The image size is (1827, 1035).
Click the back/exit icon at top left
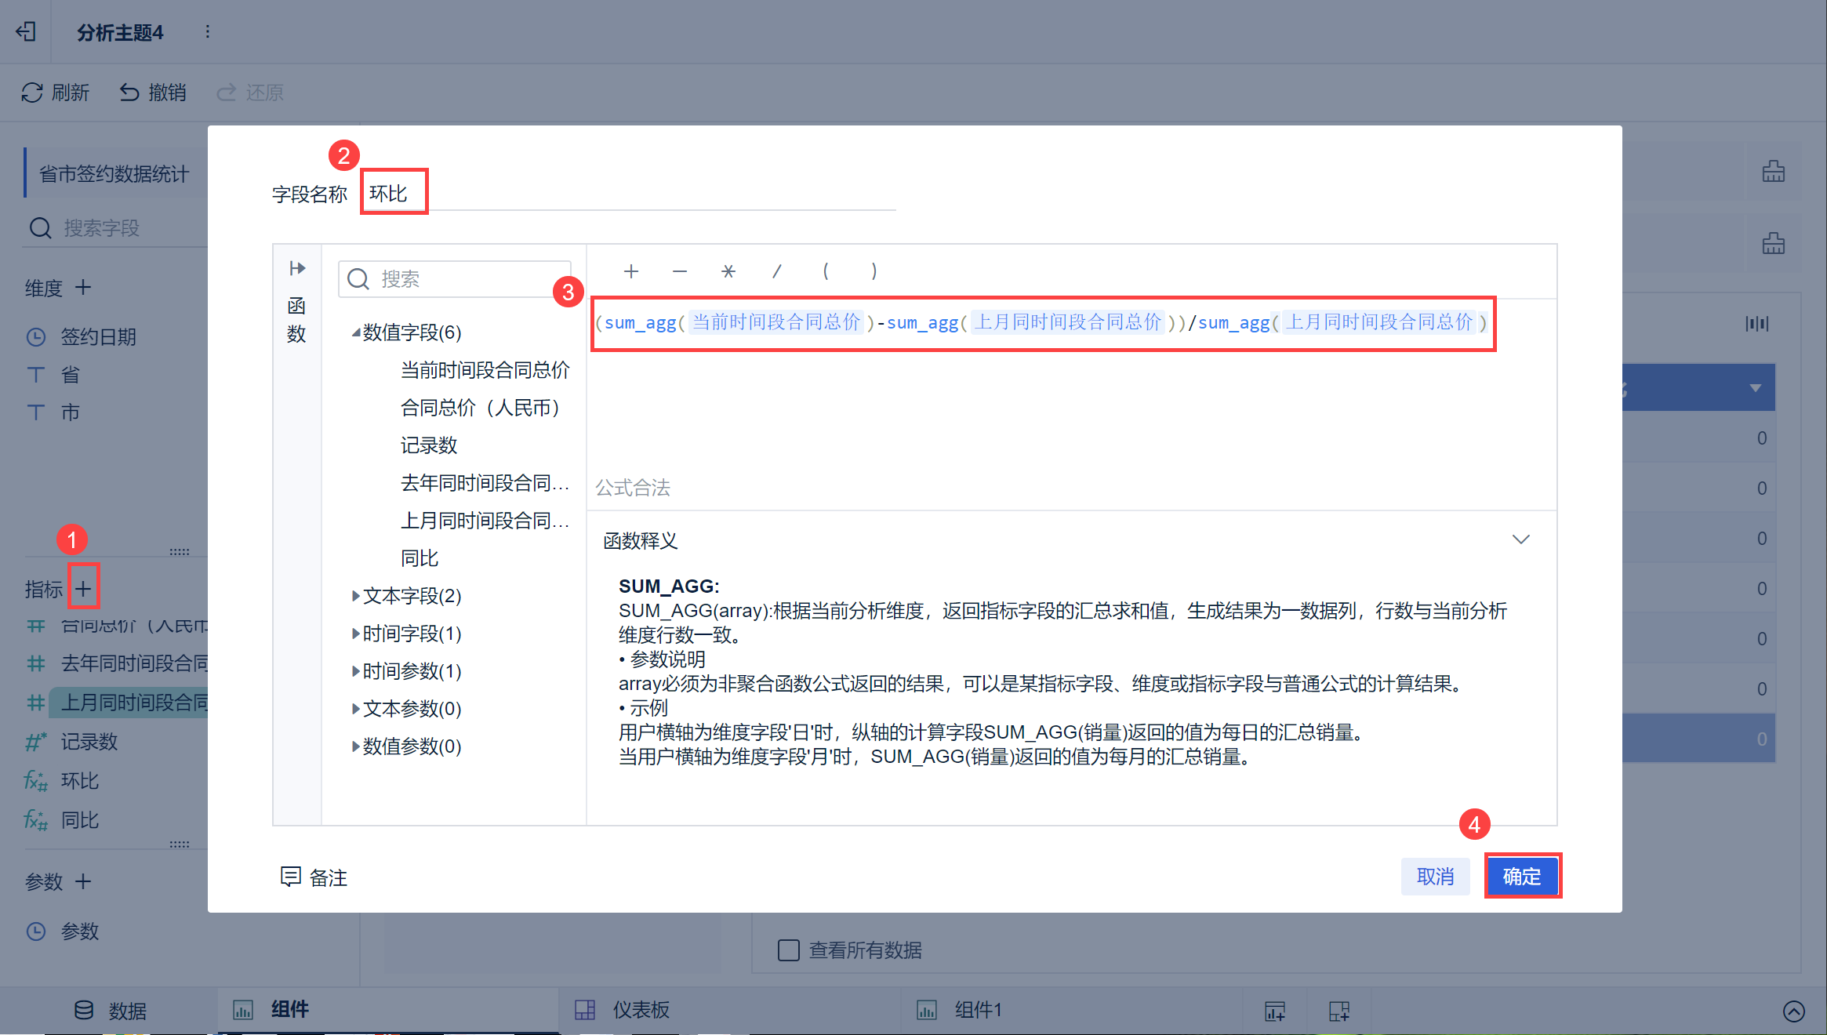click(x=26, y=31)
